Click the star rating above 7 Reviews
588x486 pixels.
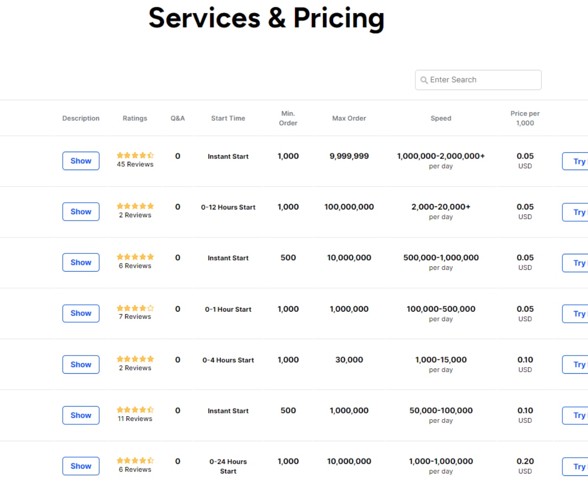pos(135,308)
